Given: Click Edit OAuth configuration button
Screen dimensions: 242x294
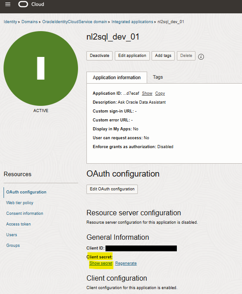Looking at the screenshot, I should point(112,189).
